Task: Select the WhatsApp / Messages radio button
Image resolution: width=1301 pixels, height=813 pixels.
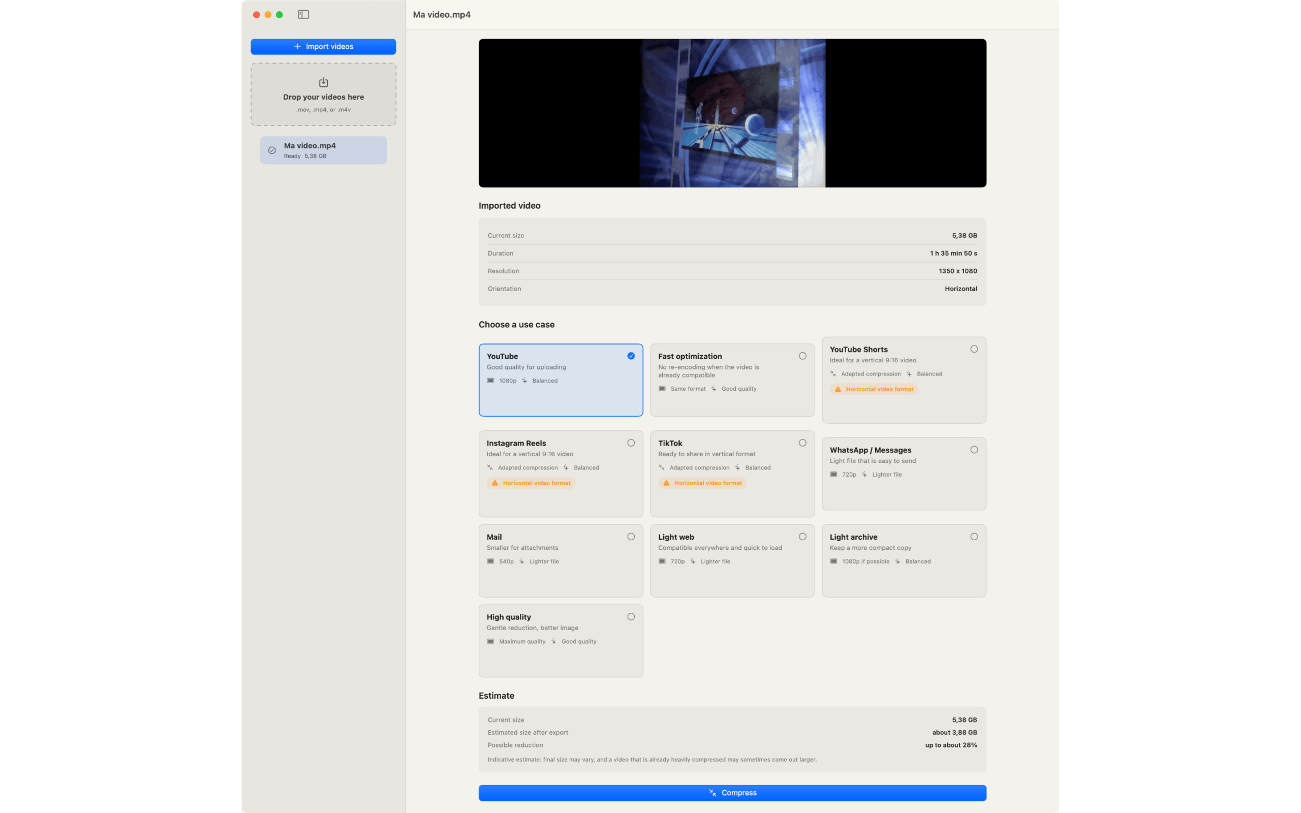Action: pyautogui.click(x=974, y=450)
